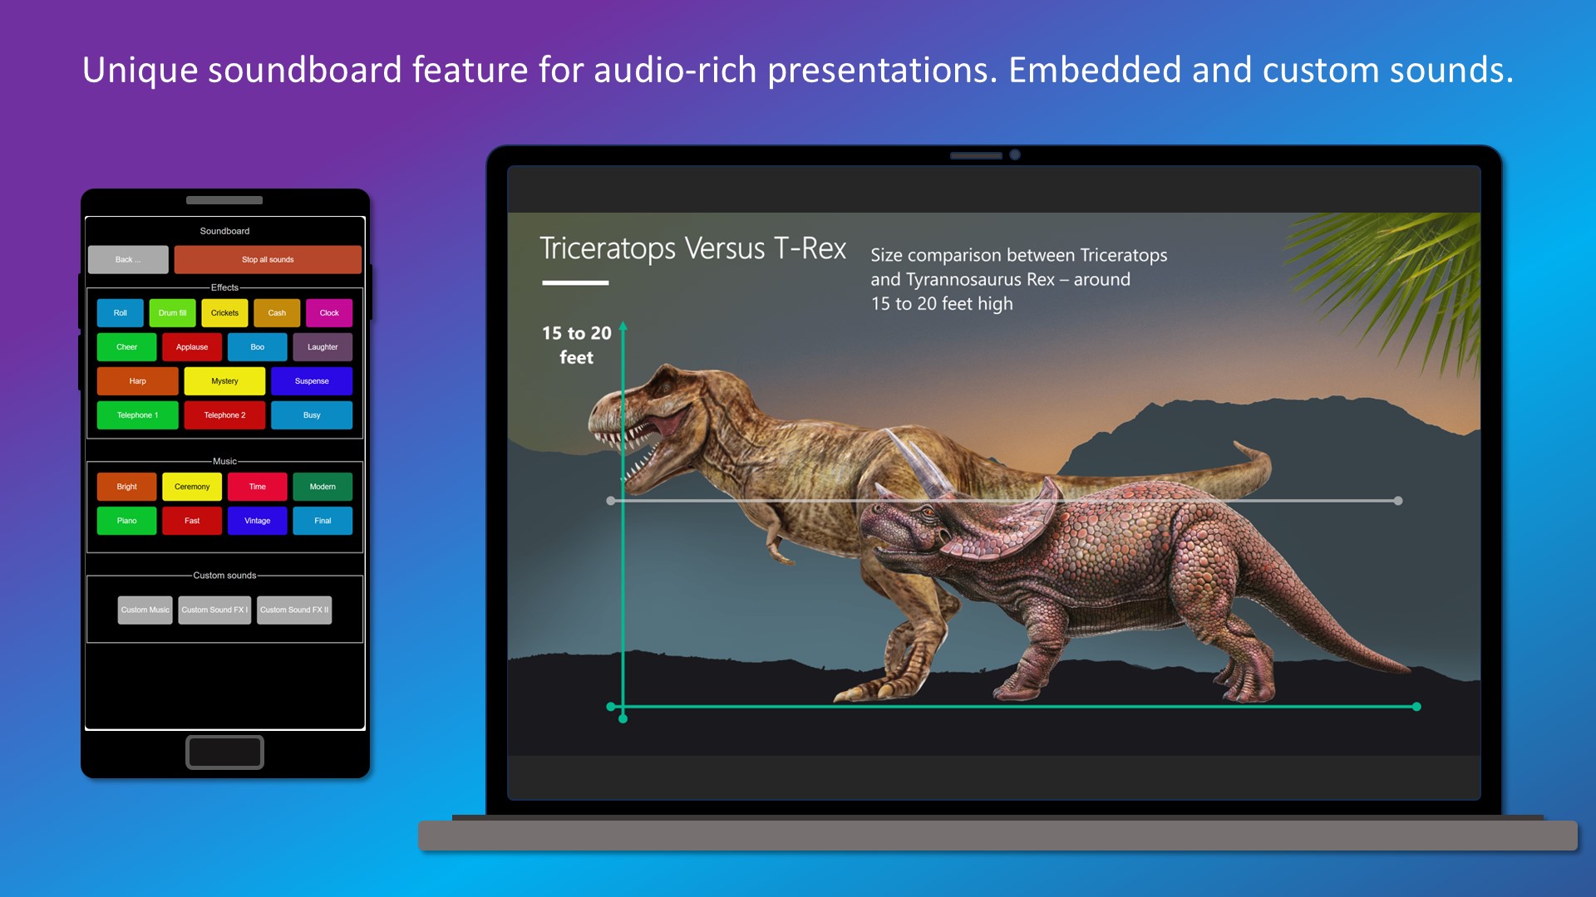Toggle the Suspense sound effect
The height and width of the screenshot is (897, 1596).
click(x=310, y=380)
